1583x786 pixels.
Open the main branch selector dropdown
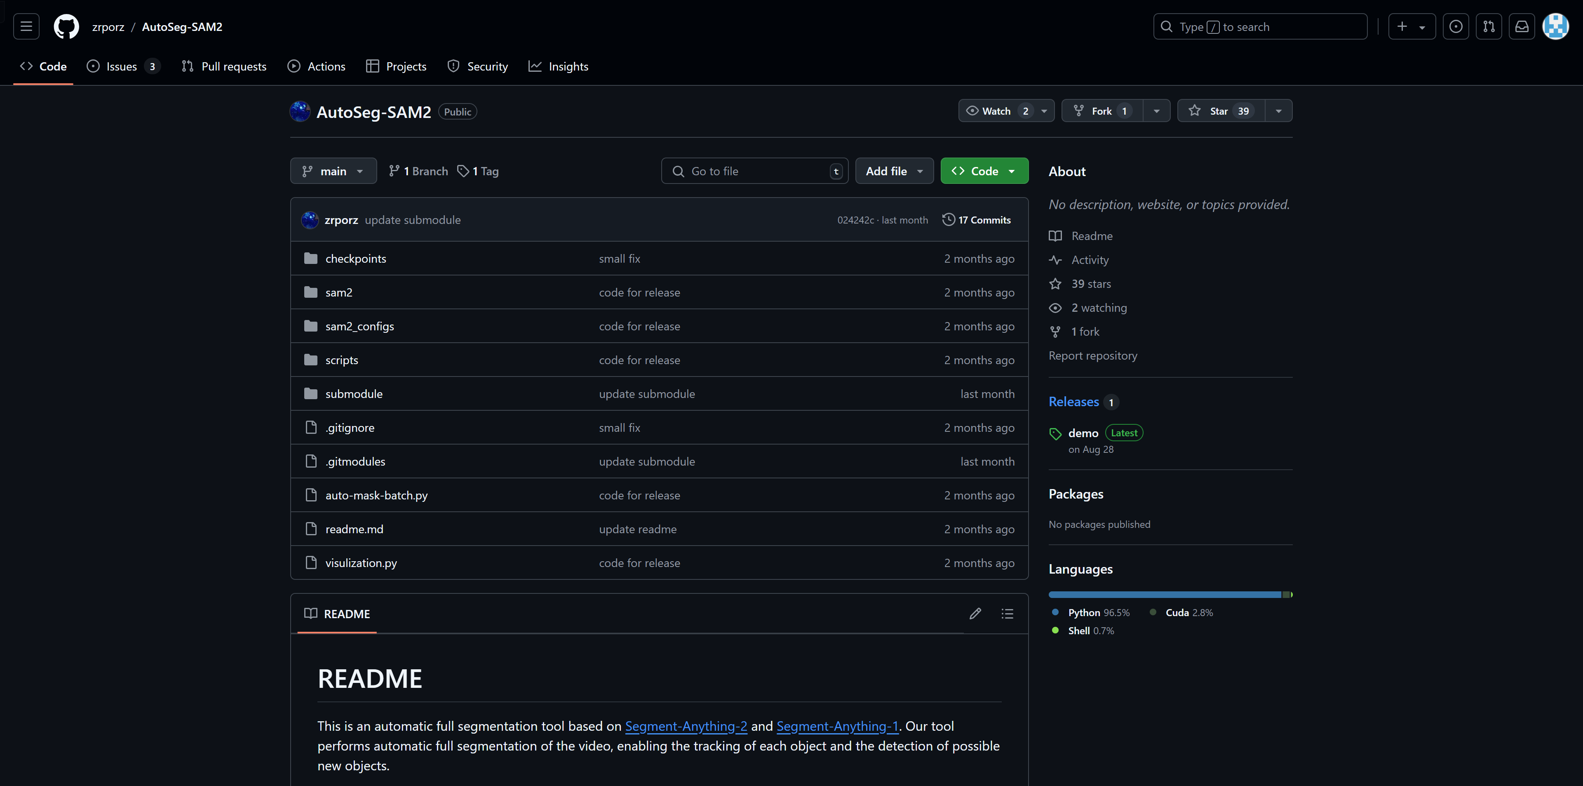pos(333,171)
